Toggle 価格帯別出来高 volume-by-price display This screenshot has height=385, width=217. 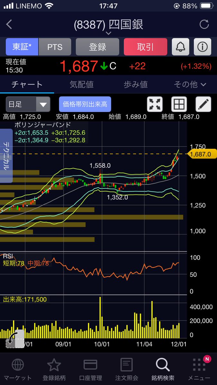[85, 104]
